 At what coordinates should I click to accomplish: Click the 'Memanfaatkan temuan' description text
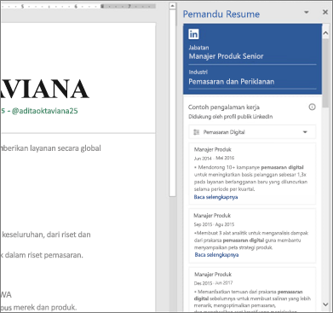[x=252, y=301]
